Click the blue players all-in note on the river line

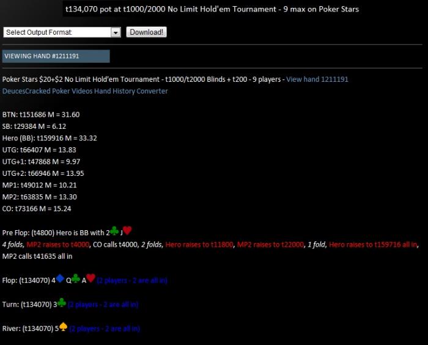(105, 329)
